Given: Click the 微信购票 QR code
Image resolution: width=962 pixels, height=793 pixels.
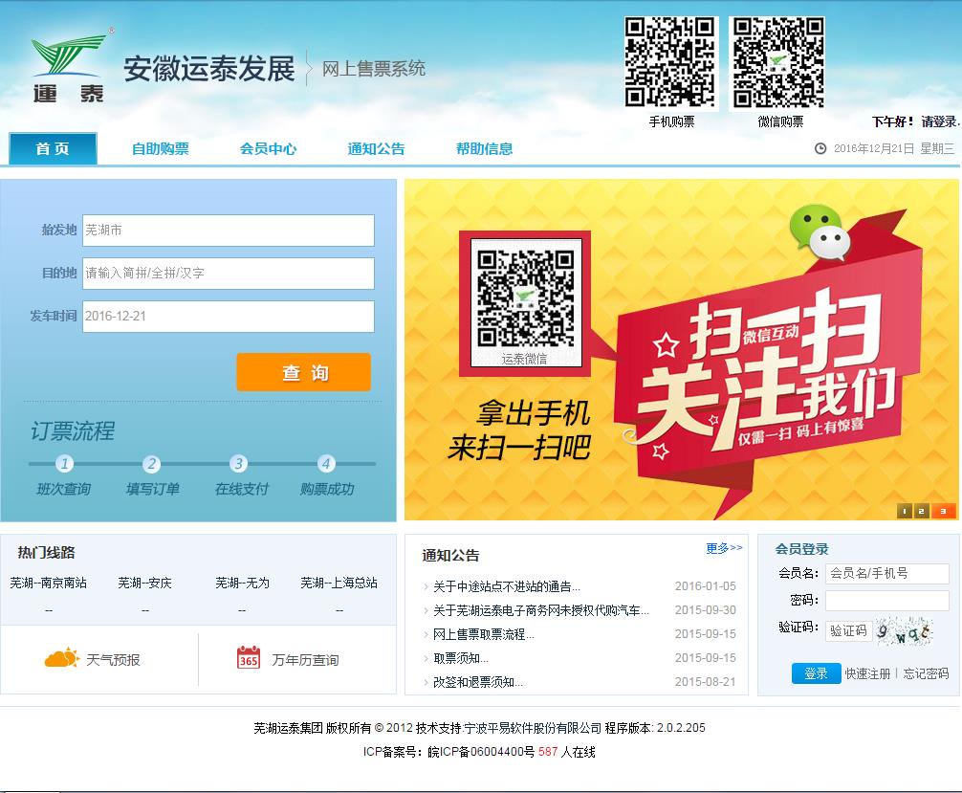Looking at the screenshot, I should click(x=778, y=62).
